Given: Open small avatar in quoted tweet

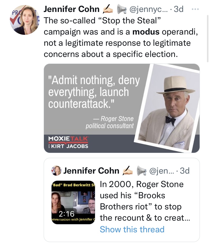Looking at the screenshot, I should (56, 171).
